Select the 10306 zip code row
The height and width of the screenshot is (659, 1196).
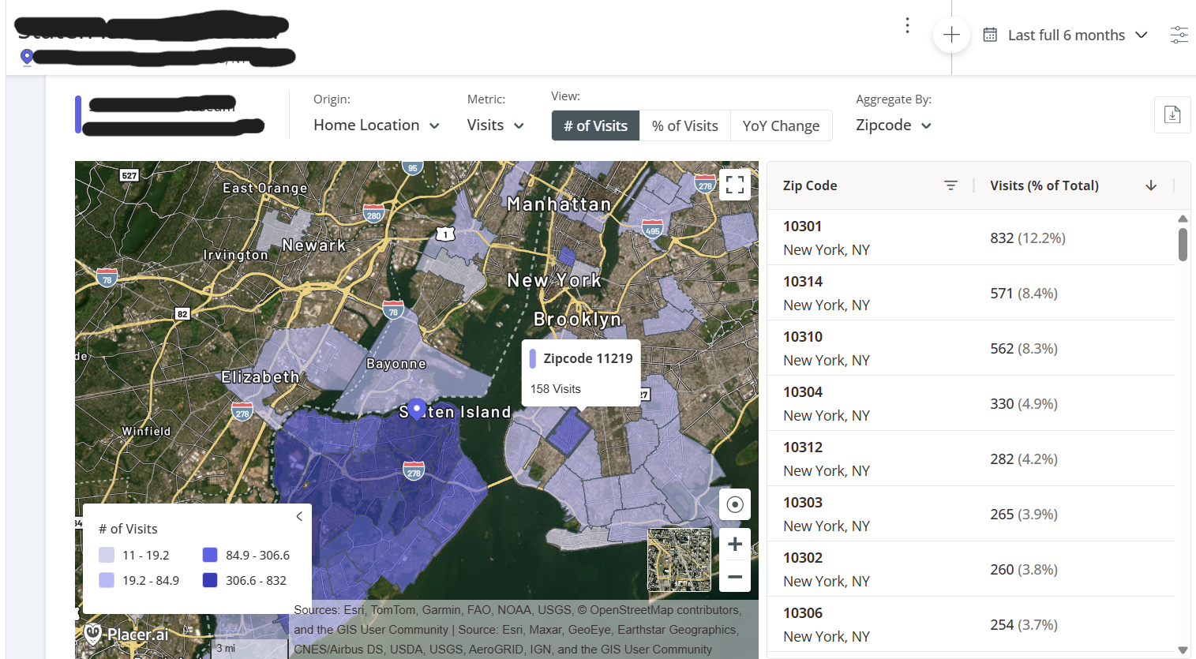[971, 624]
